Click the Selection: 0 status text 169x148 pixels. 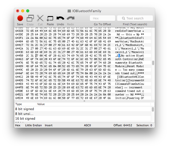[x=144, y=125]
